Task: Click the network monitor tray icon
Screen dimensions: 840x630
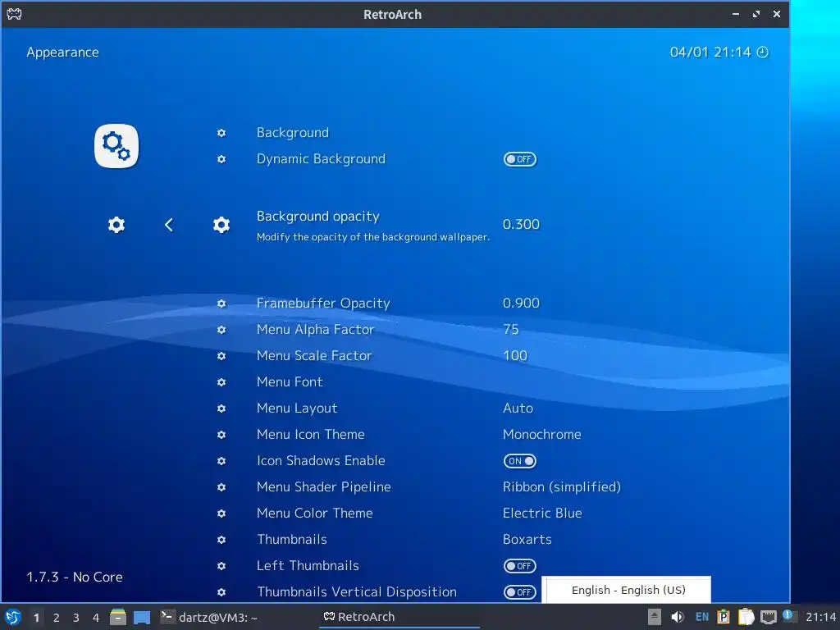Action: (x=768, y=617)
